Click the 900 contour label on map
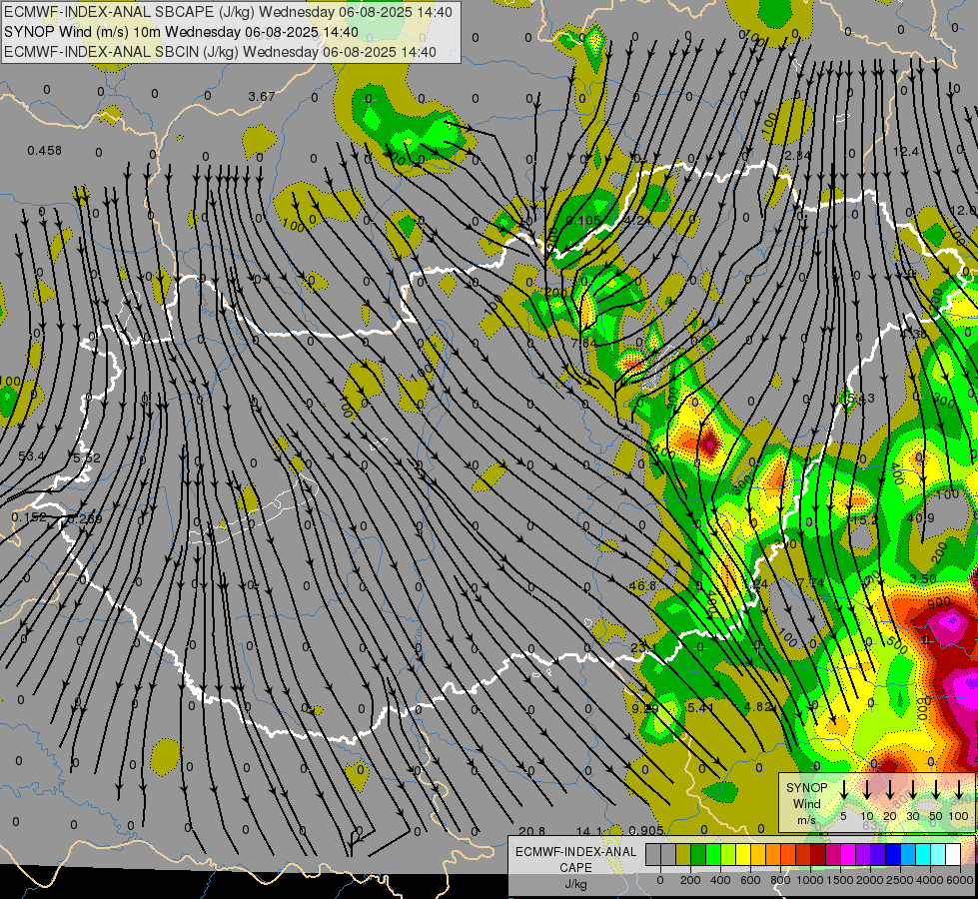 coord(939,602)
